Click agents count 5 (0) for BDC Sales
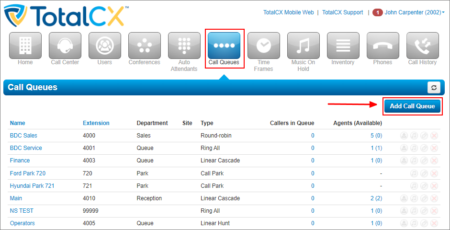The height and width of the screenshot is (230, 450). click(376, 136)
